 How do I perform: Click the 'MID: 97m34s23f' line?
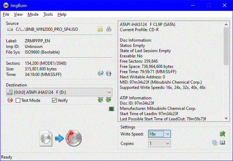point(161,82)
